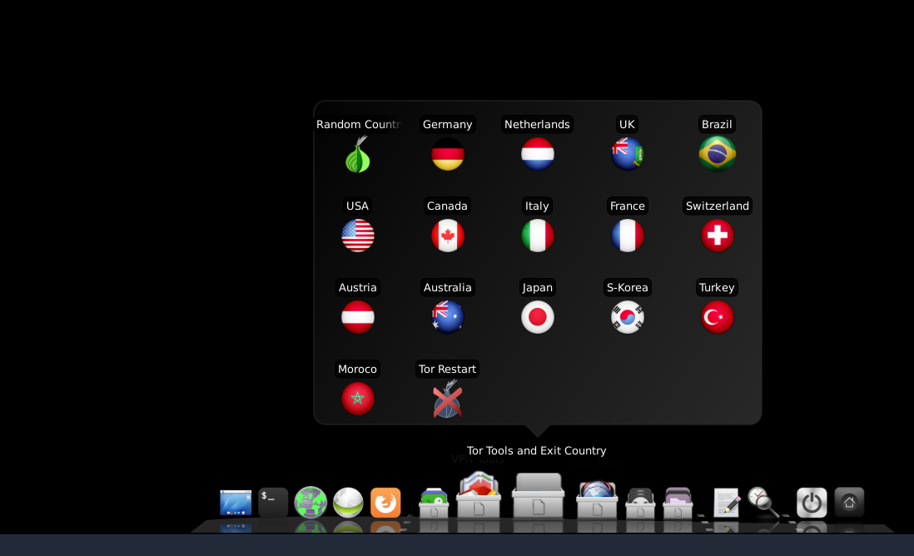Set exit country to Italy

tap(538, 236)
